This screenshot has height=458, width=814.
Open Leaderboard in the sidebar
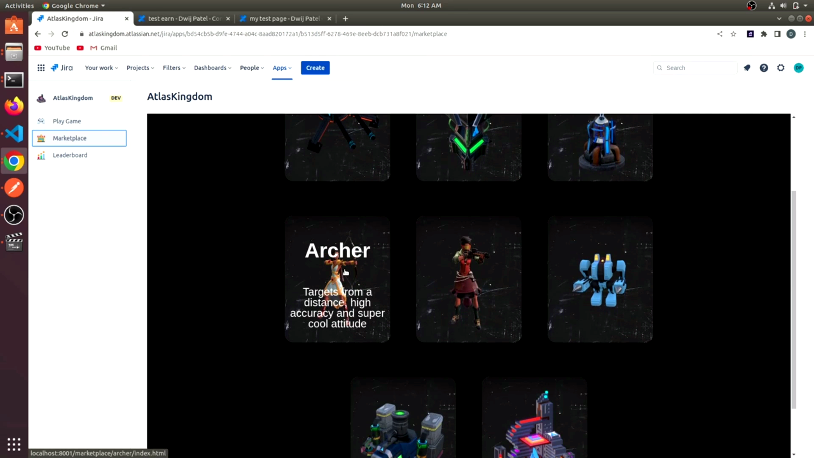point(70,155)
